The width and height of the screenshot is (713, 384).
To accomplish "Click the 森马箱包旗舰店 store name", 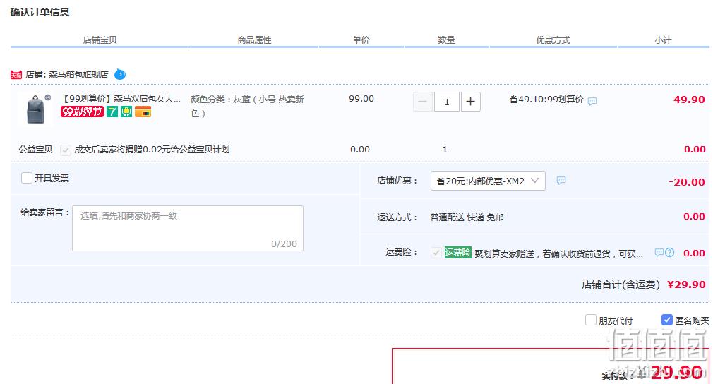I will click(78, 75).
